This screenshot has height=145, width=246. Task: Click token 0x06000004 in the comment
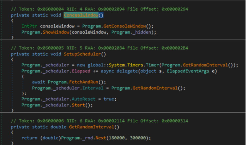pyautogui.click(x=50, y=9)
